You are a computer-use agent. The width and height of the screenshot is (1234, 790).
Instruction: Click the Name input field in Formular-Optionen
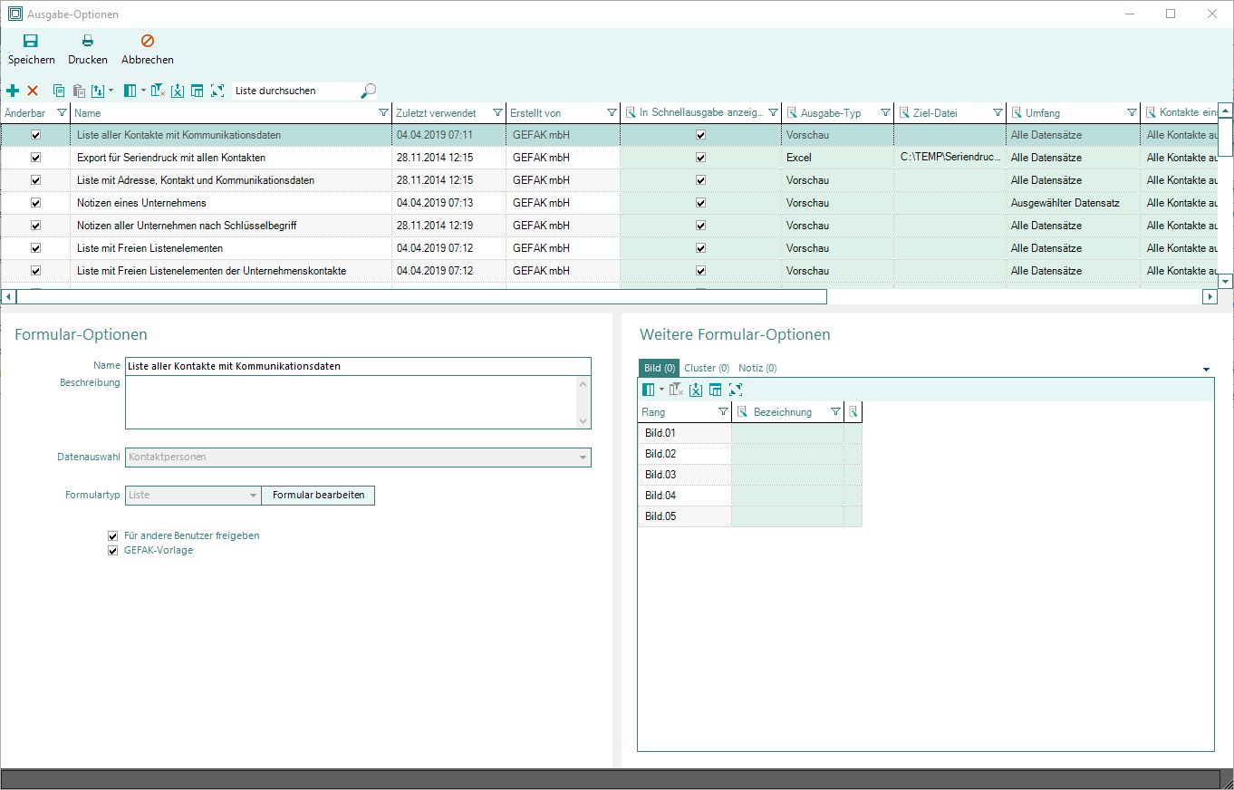click(x=358, y=366)
